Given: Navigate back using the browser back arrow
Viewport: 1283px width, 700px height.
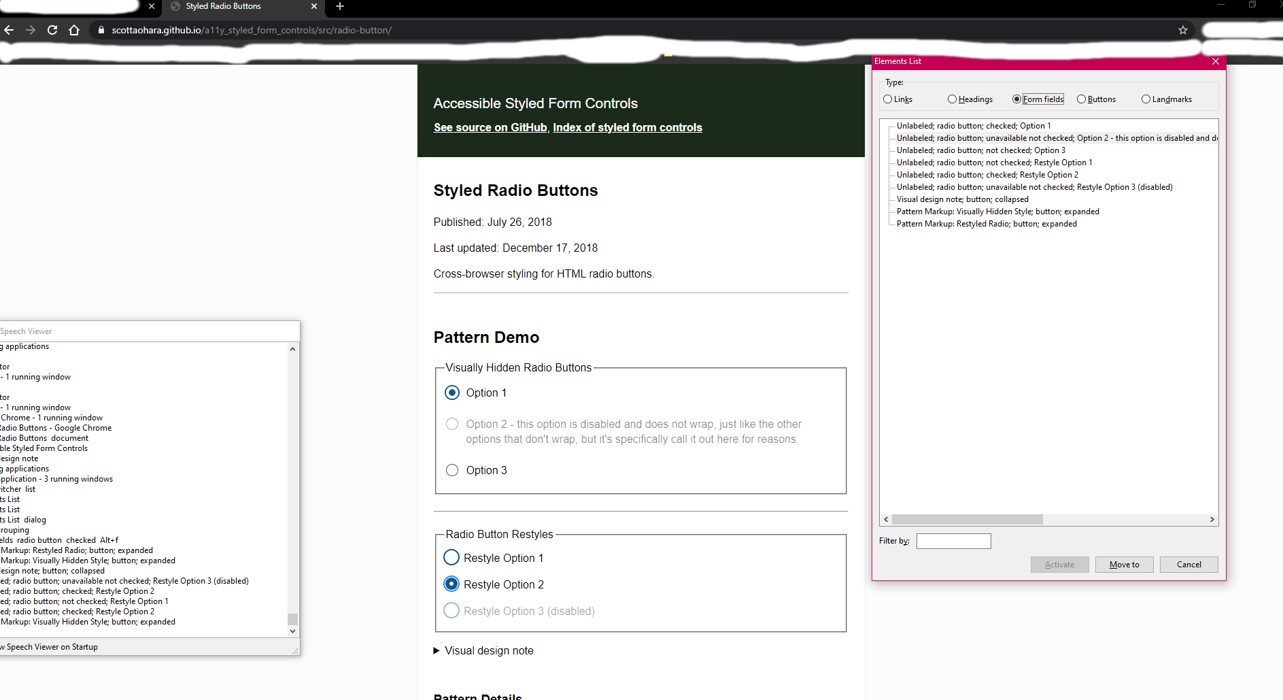Looking at the screenshot, I should [9, 30].
